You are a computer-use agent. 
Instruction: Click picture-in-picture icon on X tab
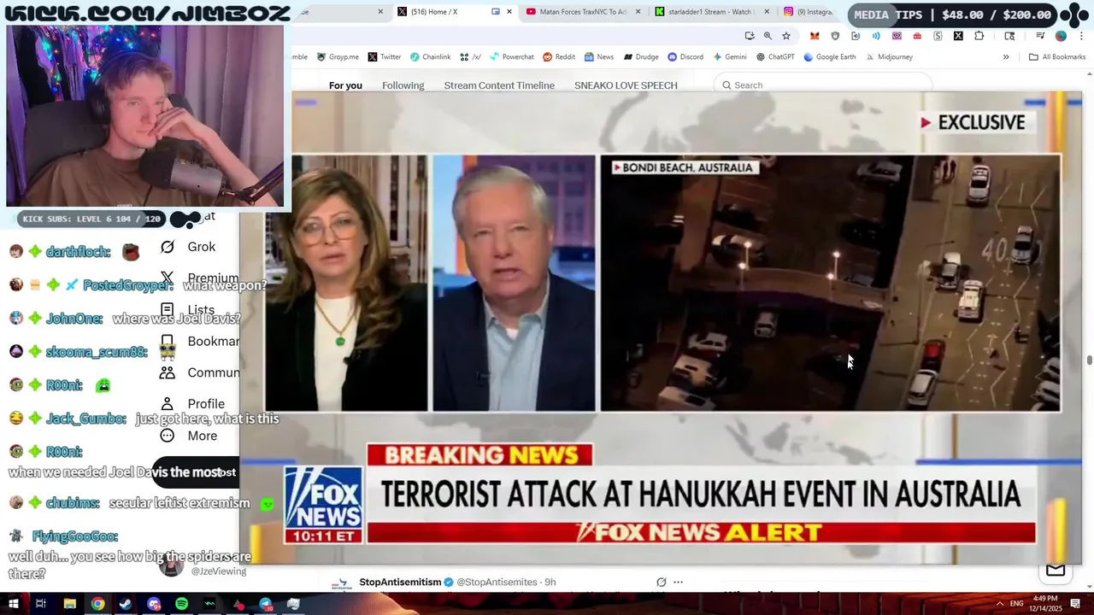click(496, 12)
